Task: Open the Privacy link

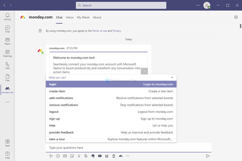Action: tap(117, 31)
